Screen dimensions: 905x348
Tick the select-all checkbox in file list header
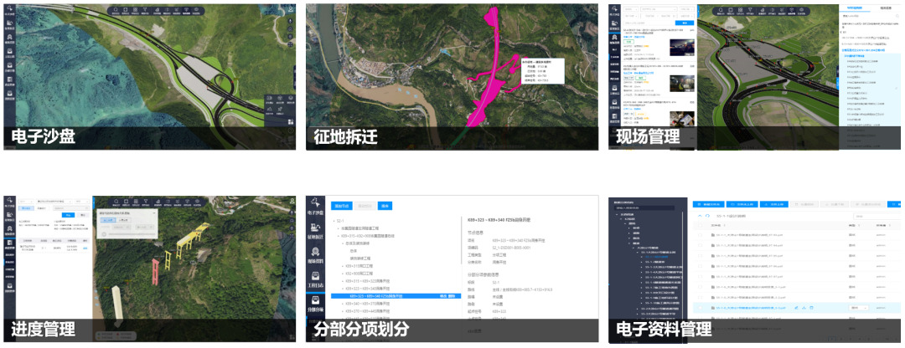click(x=701, y=225)
